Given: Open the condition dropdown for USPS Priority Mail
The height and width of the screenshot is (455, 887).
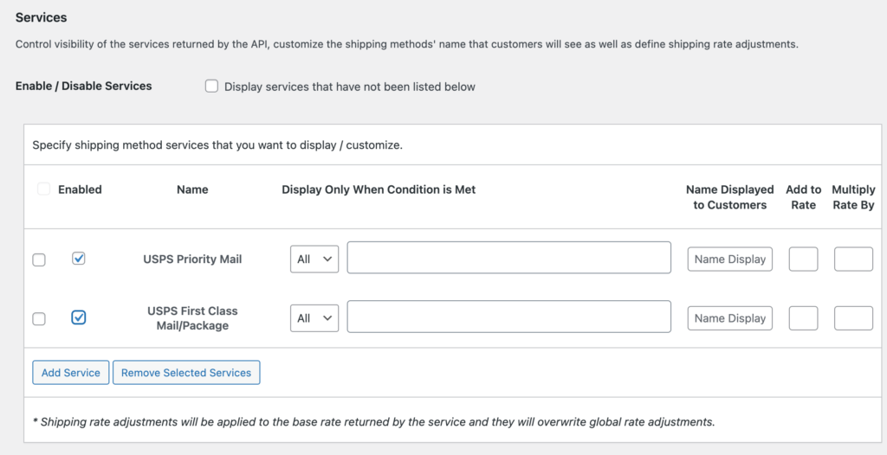Looking at the screenshot, I should [314, 259].
